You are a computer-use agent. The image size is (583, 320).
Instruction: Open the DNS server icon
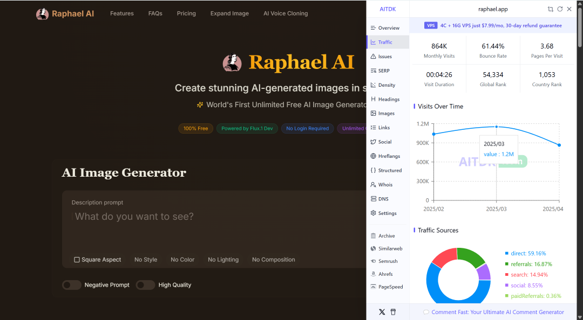tap(374, 199)
